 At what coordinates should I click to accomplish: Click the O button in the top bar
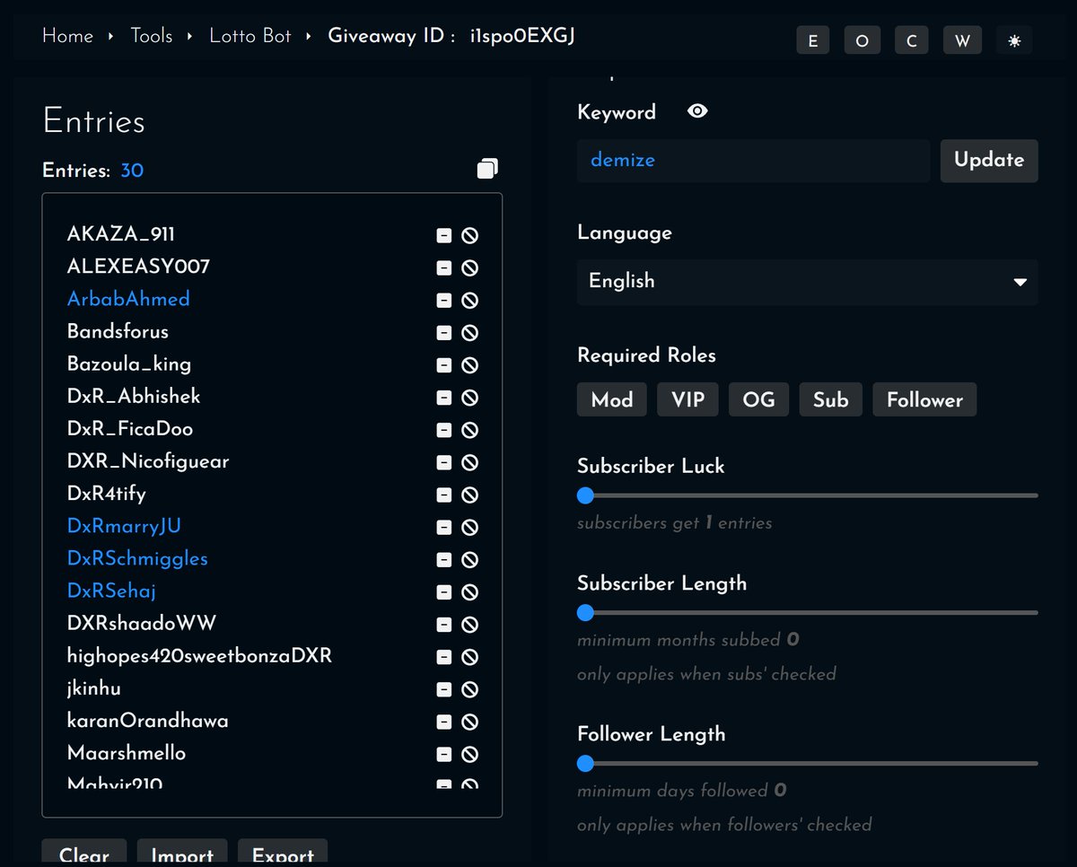pos(862,40)
